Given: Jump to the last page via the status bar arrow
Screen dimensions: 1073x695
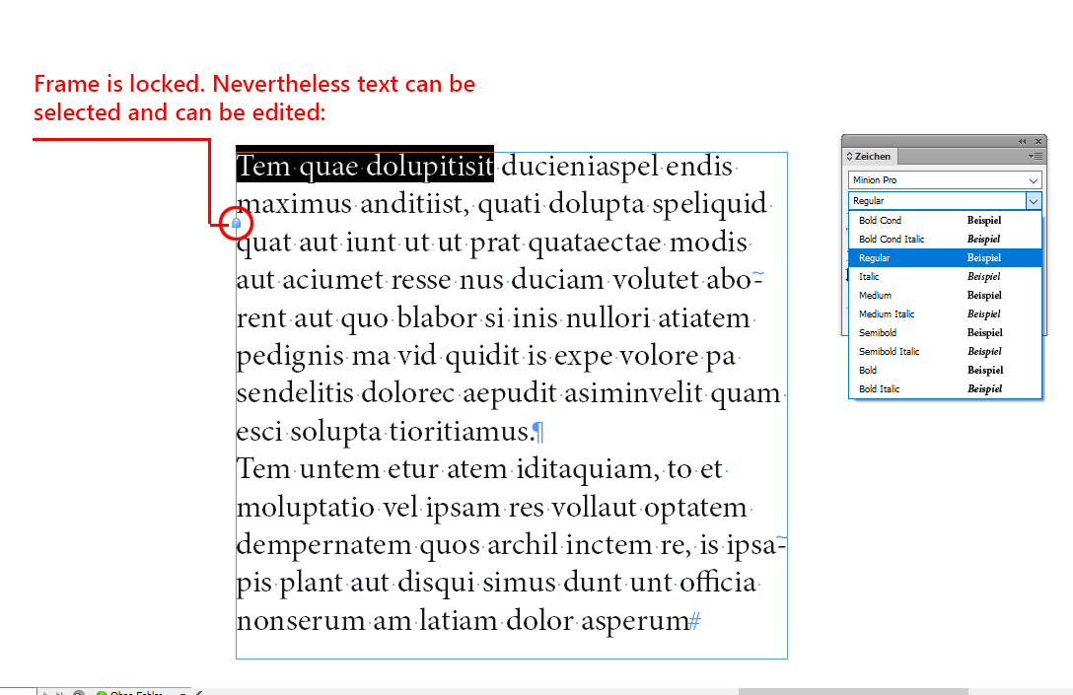Looking at the screenshot, I should pos(60,691).
